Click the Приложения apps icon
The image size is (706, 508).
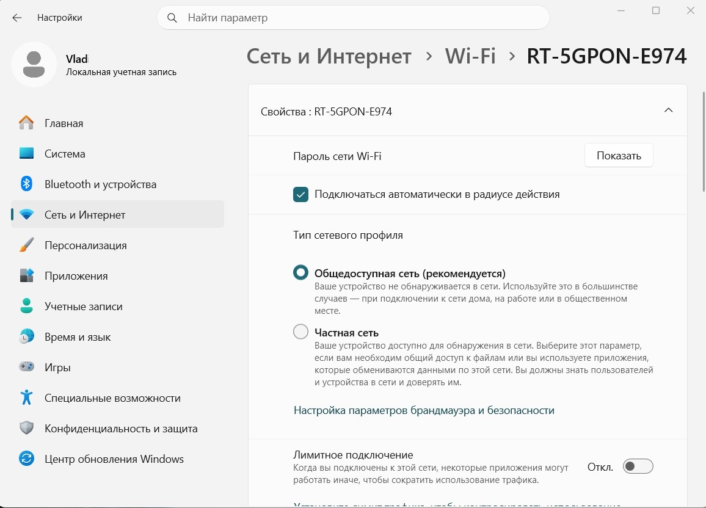[26, 275]
